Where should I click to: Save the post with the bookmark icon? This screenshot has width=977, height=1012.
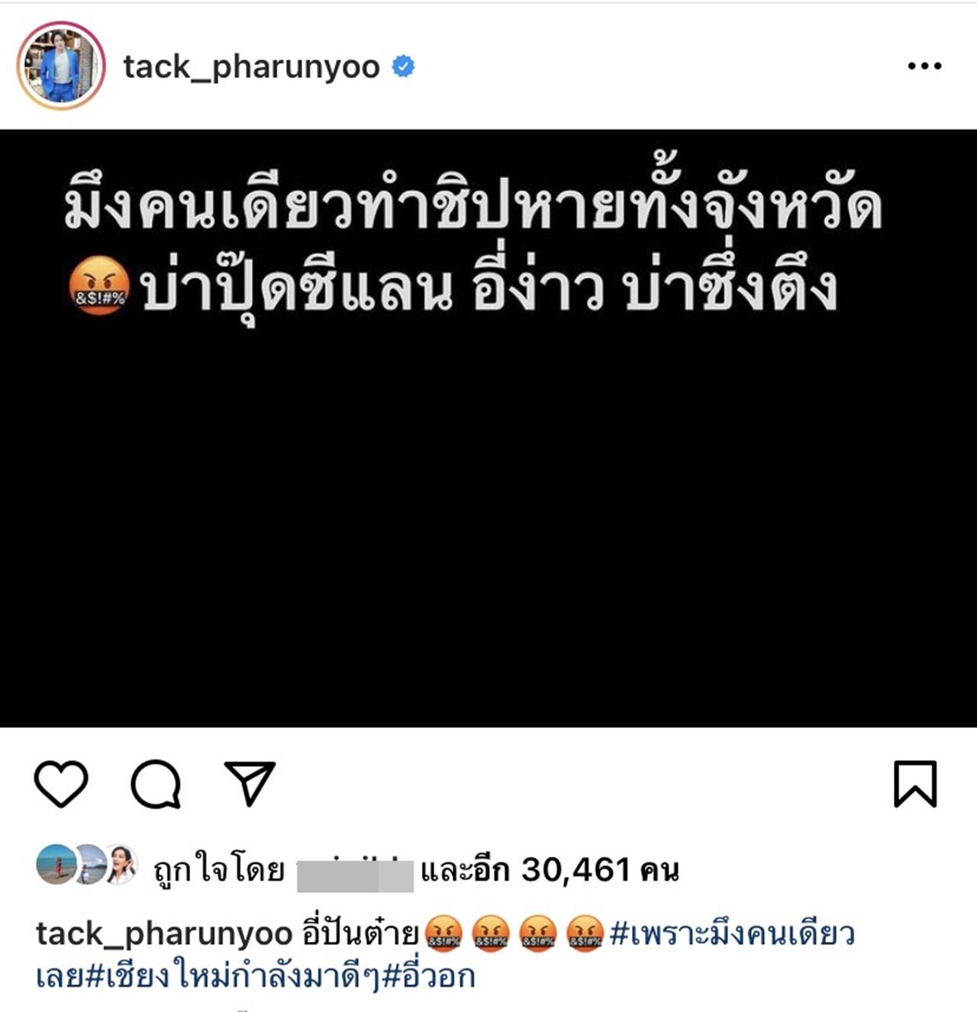[915, 784]
